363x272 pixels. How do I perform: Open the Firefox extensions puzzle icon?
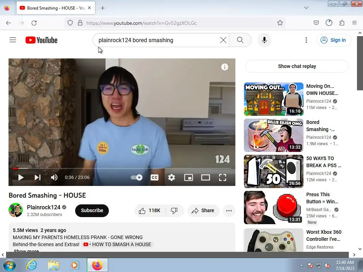click(x=342, y=23)
